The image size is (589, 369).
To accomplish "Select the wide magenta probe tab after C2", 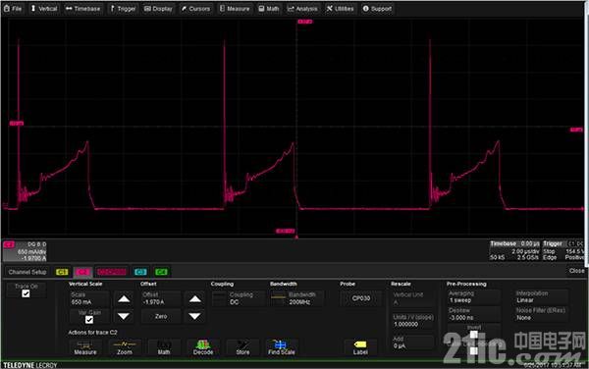I will pos(112,272).
